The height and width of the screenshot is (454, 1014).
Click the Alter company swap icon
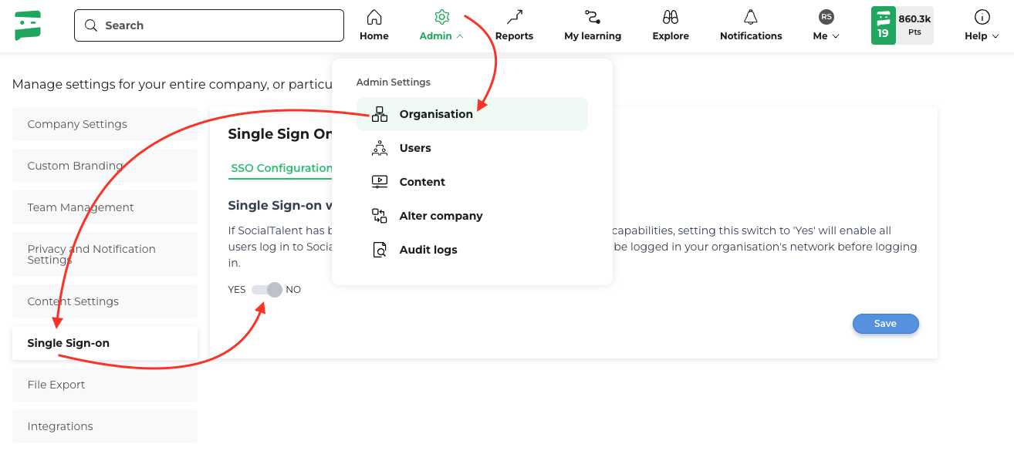click(380, 216)
